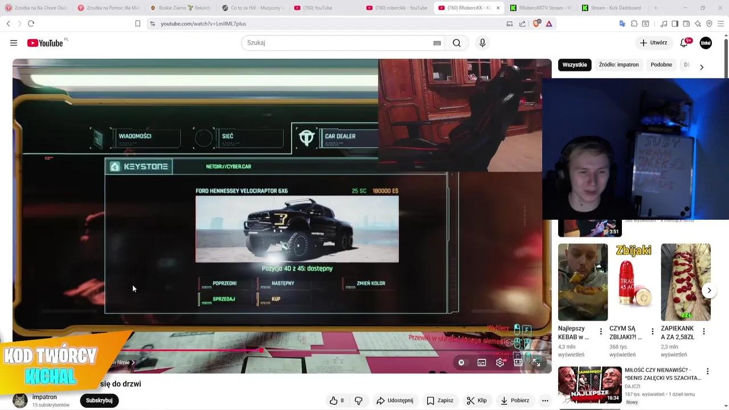Open options for MIŁOŚĆ CZY NIENAWIŚĆ video
This screenshot has width=729, height=410.
point(708,371)
